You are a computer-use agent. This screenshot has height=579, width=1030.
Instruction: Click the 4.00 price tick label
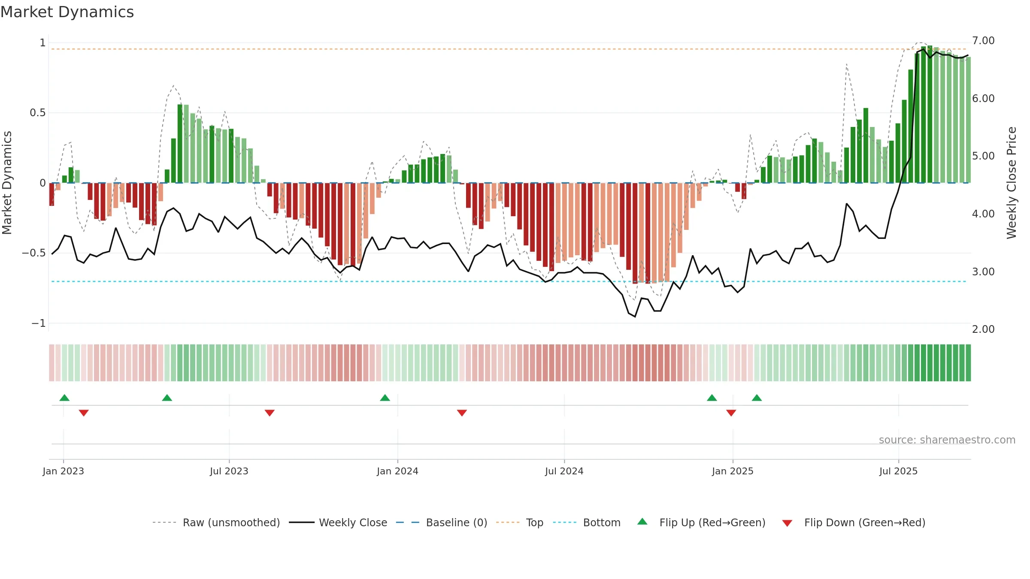pos(983,214)
